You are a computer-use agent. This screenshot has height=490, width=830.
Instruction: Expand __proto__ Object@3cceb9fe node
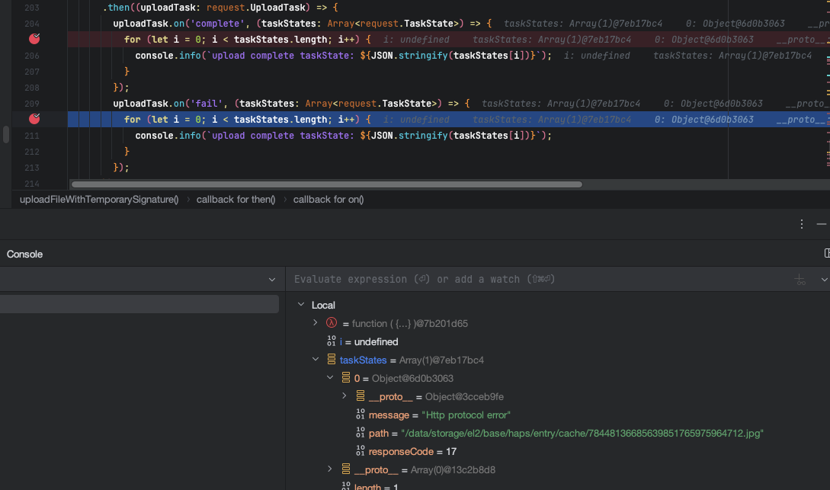click(344, 396)
